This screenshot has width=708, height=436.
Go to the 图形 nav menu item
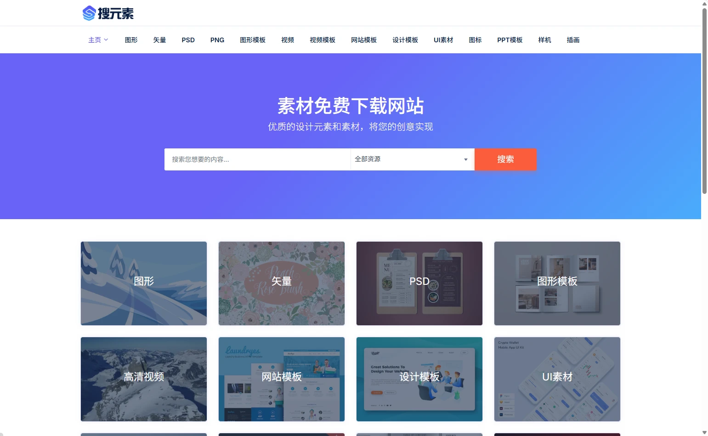pyautogui.click(x=131, y=40)
